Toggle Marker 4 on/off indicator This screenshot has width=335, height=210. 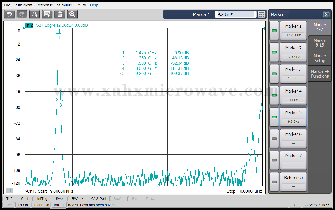coord(274,95)
